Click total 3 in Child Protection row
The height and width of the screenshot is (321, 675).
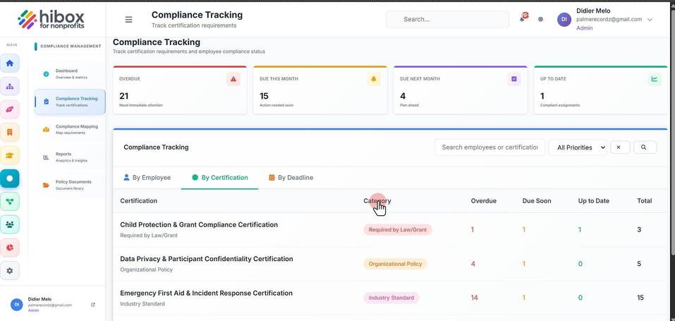tap(639, 230)
